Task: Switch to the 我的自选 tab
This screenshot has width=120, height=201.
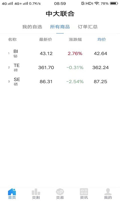Action: (x=32, y=27)
